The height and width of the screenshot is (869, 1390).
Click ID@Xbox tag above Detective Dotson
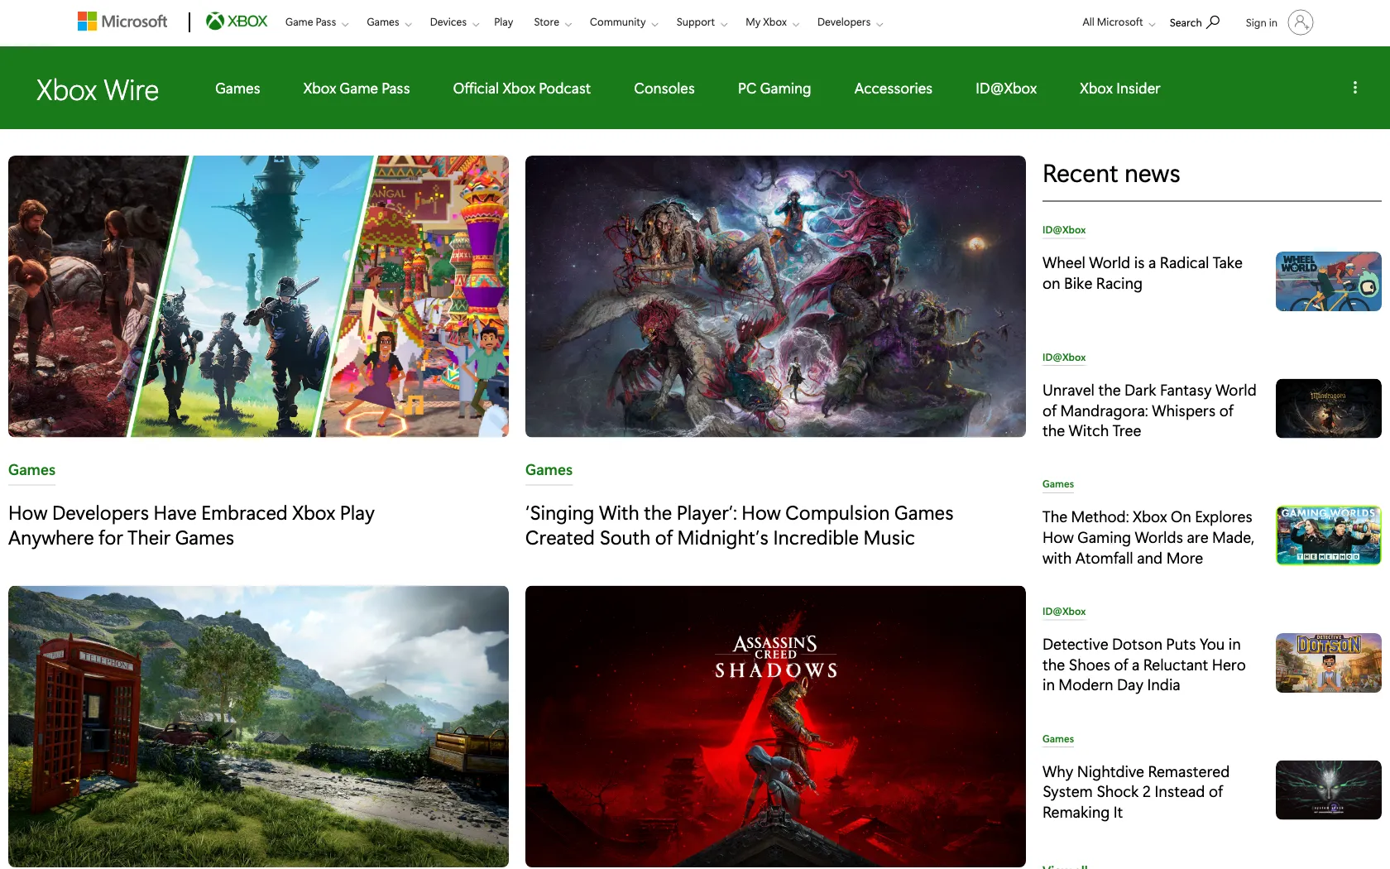(x=1064, y=612)
